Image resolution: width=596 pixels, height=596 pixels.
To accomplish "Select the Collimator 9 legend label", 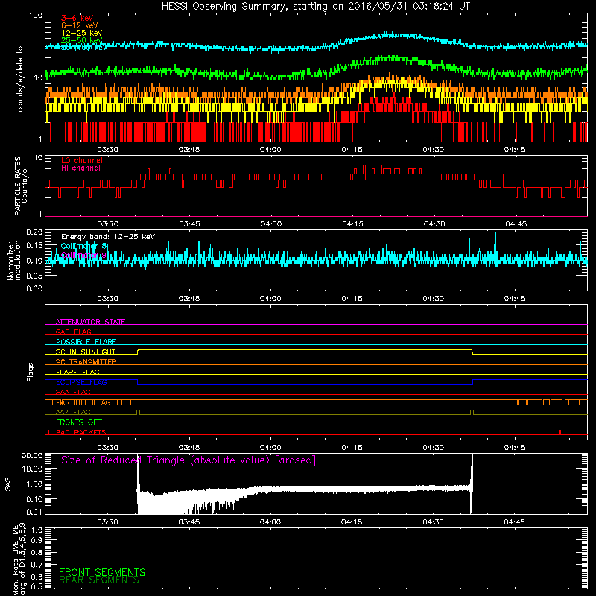I will pyautogui.click(x=83, y=255).
